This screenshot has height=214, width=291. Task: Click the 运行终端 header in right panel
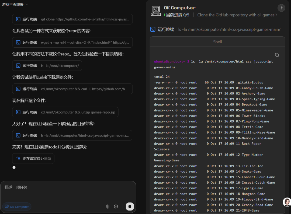click(166, 29)
